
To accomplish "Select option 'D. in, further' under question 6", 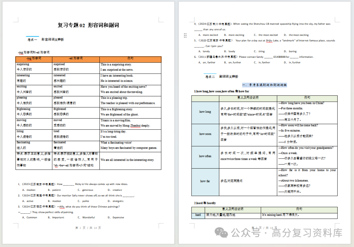I will [292, 62].
